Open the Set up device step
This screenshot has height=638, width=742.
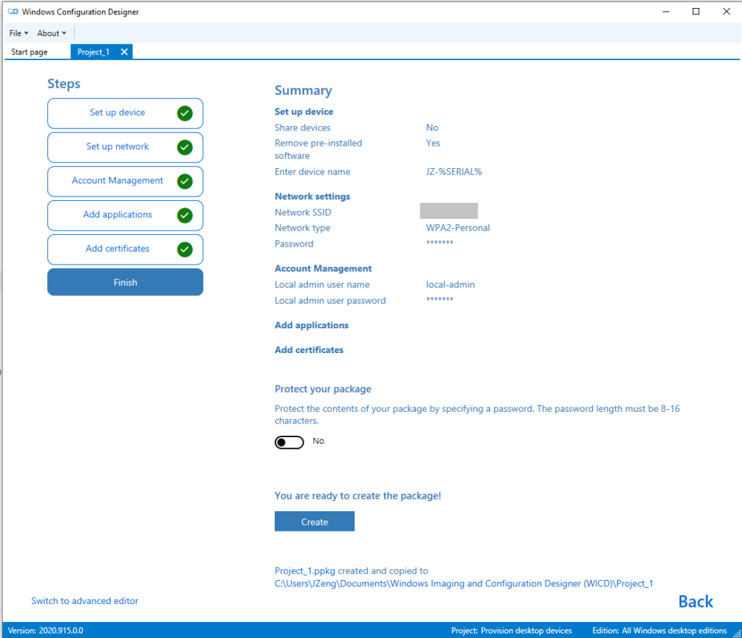[117, 113]
